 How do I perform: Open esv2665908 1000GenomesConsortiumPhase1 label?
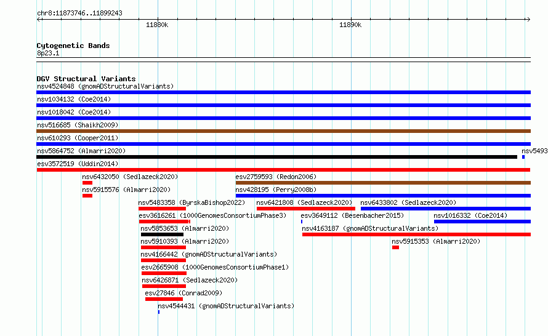(215, 267)
